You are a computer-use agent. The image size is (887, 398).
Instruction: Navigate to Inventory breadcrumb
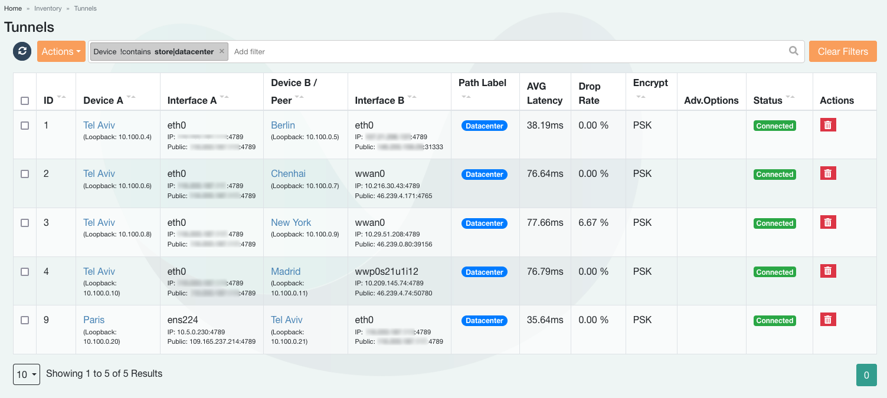[x=48, y=8]
